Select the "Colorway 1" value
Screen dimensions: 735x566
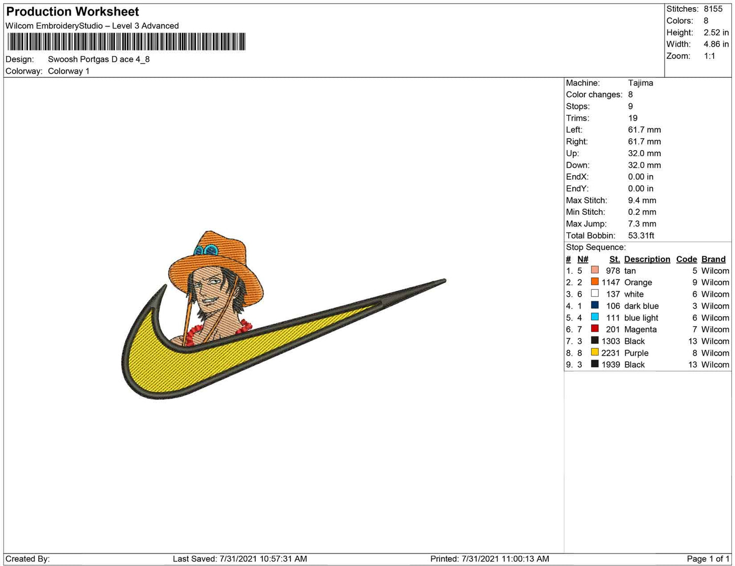tap(69, 71)
